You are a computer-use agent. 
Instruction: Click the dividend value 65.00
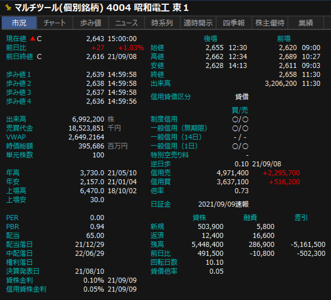coord(95,235)
